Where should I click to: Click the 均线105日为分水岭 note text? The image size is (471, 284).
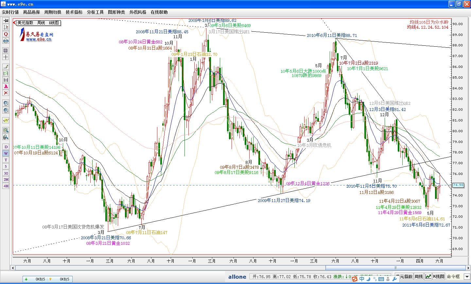[429, 22]
